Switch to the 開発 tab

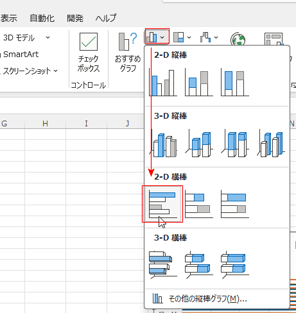tap(75, 18)
